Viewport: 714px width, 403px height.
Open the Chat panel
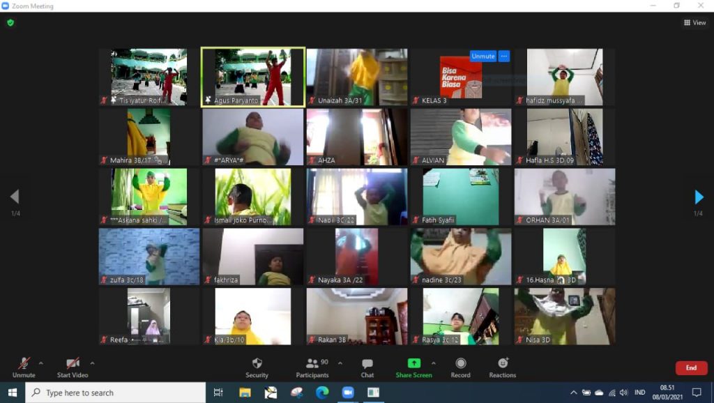(x=367, y=367)
